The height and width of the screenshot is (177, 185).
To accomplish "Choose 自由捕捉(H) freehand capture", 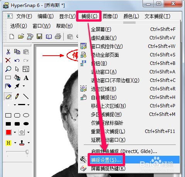I will click(129, 97).
